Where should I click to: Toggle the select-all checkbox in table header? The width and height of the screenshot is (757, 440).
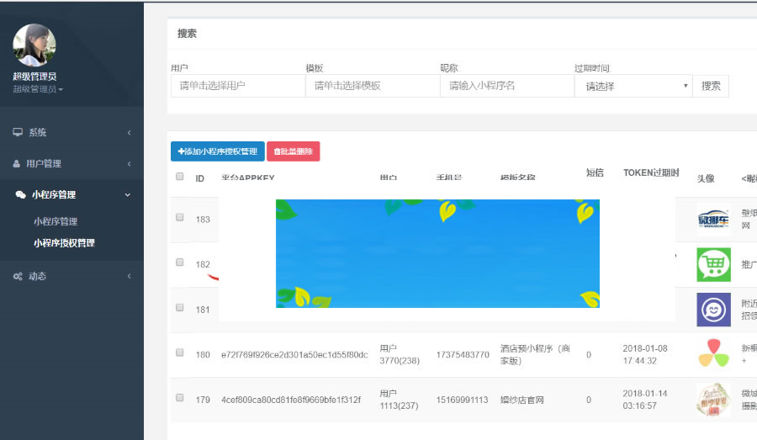click(179, 177)
